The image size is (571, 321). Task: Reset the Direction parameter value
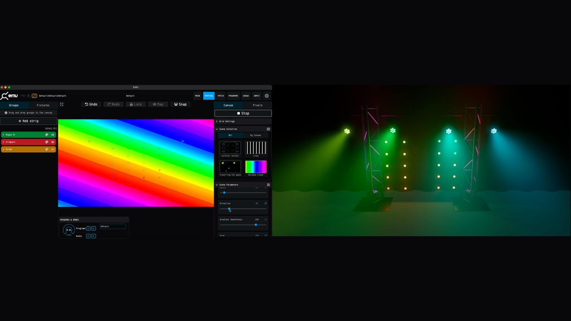click(x=265, y=203)
